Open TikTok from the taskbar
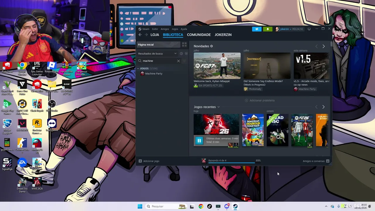This screenshot has height=211, width=375. click(209, 206)
